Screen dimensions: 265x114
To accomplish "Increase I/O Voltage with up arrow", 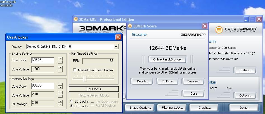I will pos(60,102).
